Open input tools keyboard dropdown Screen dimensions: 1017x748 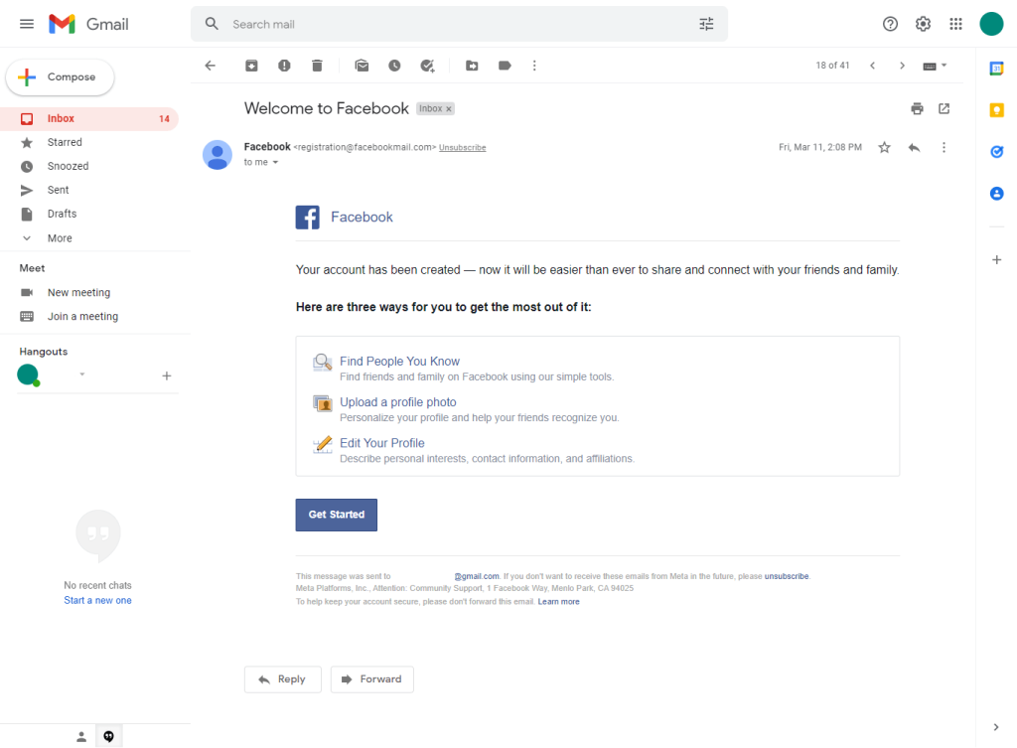coord(935,66)
